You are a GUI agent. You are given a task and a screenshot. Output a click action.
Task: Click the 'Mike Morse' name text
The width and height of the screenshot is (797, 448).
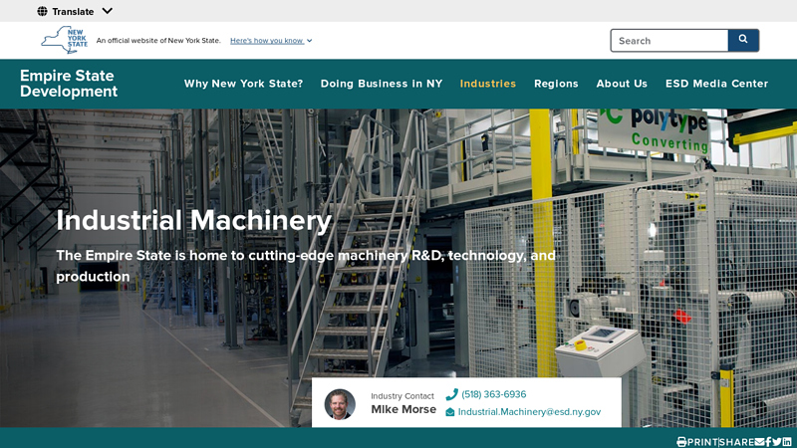point(403,409)
